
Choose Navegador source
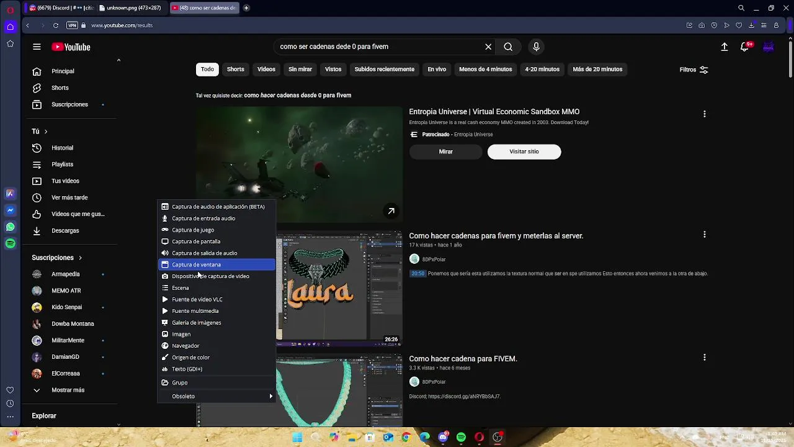click(216, 346)
